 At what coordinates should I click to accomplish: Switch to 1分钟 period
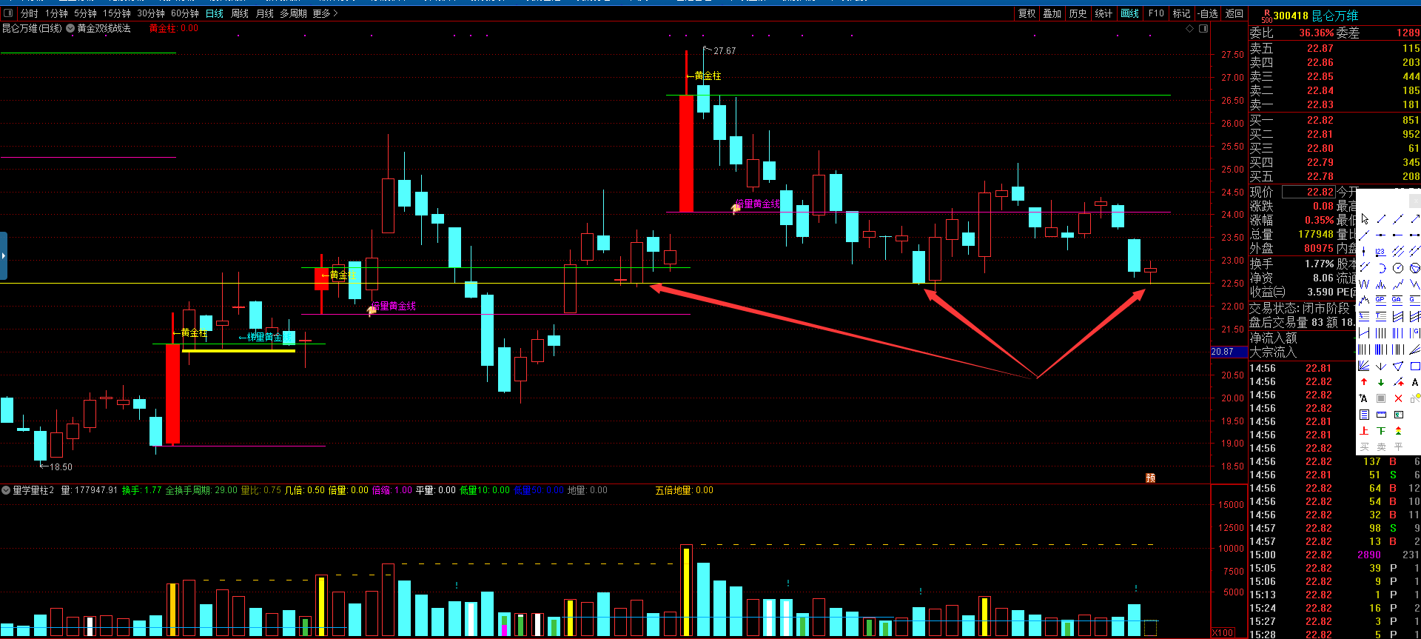(56, 13)
